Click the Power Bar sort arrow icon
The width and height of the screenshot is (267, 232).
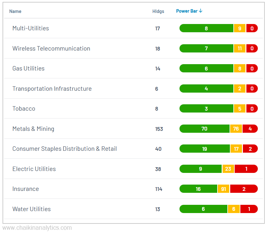tap(201, 11)
